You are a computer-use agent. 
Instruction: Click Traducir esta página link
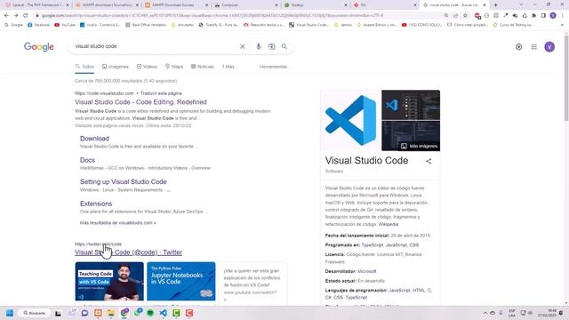pos(161,93)
